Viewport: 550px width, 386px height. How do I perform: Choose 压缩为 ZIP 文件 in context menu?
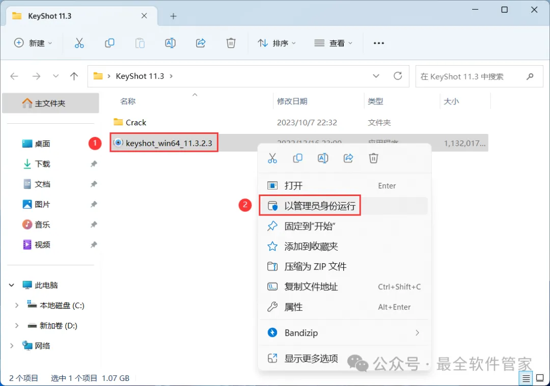[343, 266]
